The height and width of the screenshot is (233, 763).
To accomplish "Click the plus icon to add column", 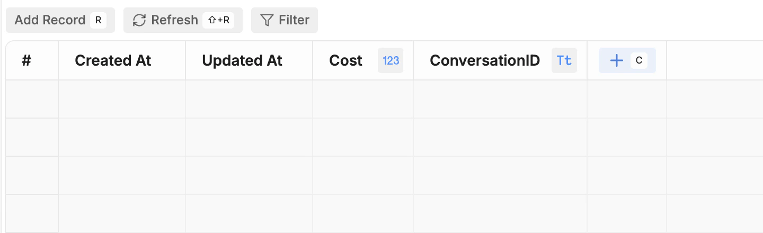I will click(616, 60).
